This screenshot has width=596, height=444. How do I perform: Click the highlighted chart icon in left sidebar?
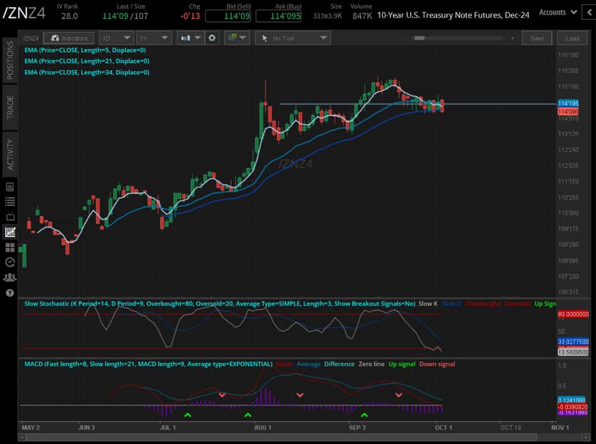point(9,232)
